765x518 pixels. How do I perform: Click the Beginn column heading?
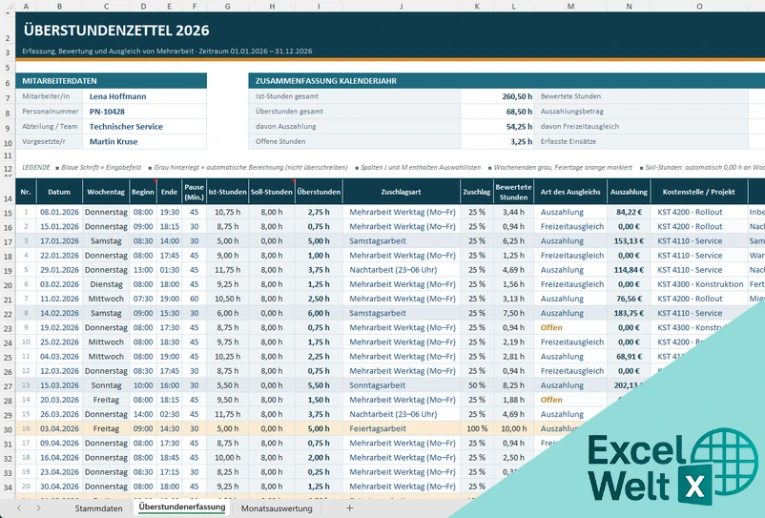143,192
